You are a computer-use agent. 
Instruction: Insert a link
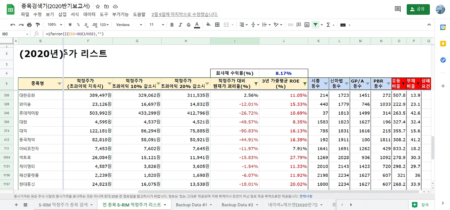(290, 25)
